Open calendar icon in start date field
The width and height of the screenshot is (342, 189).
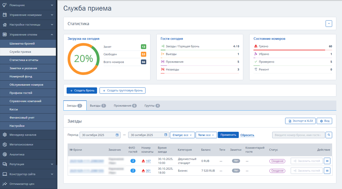click(117, 135)
